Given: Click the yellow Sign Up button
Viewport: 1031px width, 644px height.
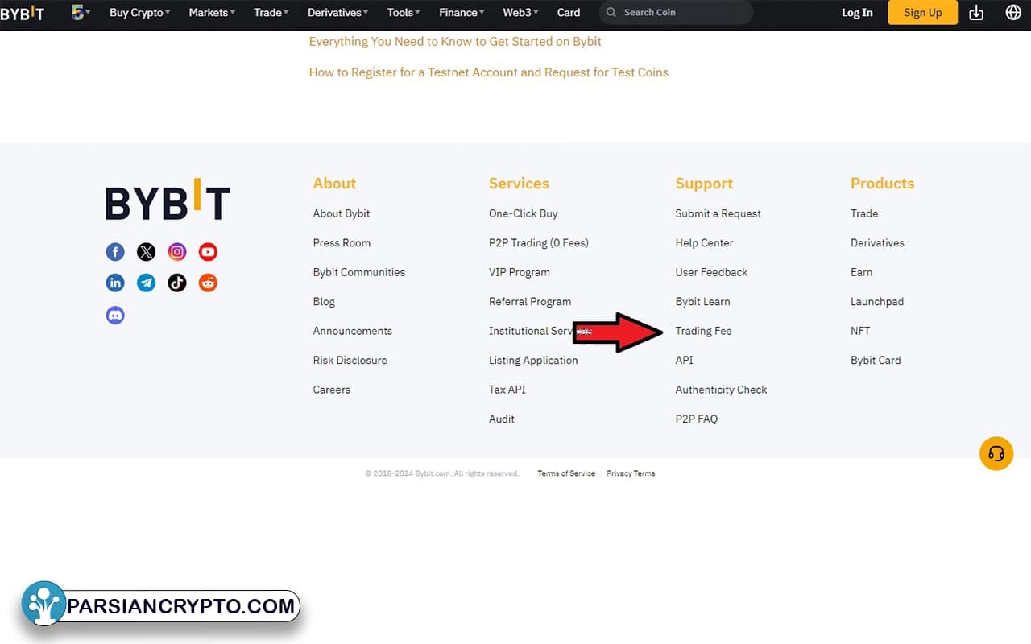Looking at the screenshot, I should click(922, 13).
